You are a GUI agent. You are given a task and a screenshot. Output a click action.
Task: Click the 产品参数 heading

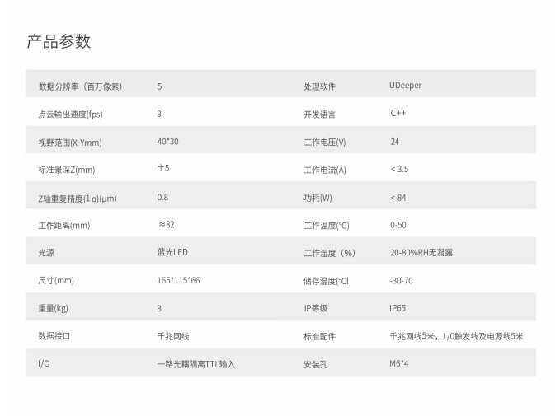(59, 41)
